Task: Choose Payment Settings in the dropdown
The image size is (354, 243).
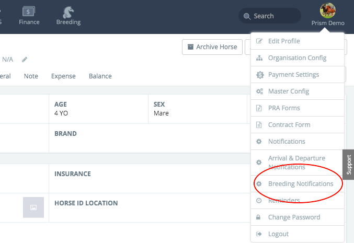Action: 298,74
